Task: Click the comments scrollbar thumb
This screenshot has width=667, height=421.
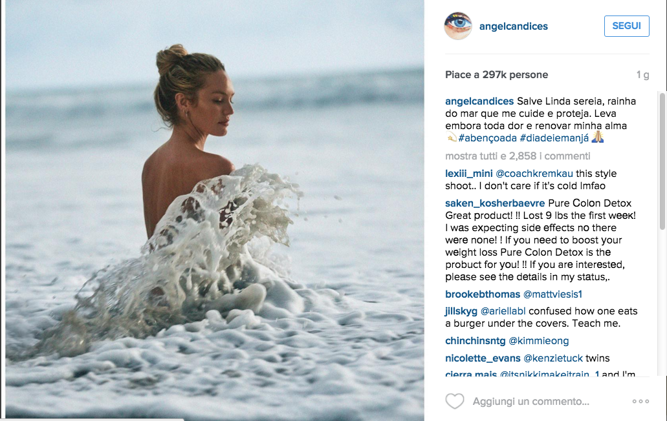Action: point(662,161)
